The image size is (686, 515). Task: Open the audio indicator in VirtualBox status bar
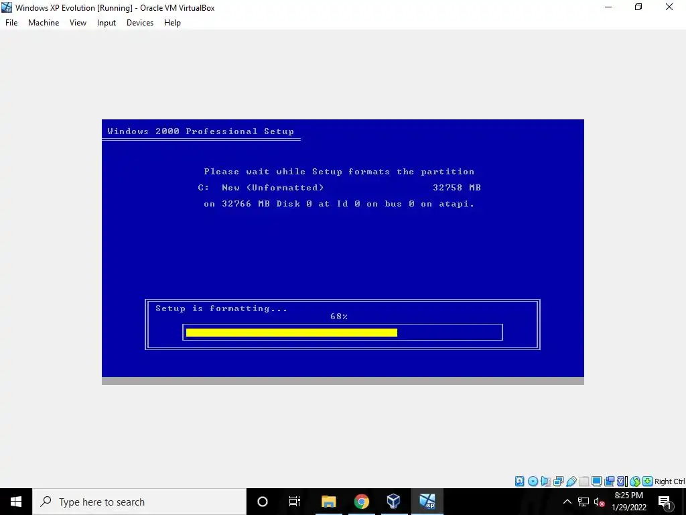click(x=545, y=481)
